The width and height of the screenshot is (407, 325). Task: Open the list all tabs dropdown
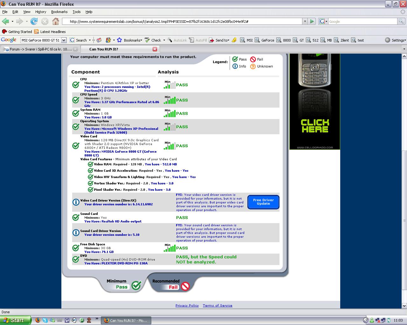click(404, 49)
